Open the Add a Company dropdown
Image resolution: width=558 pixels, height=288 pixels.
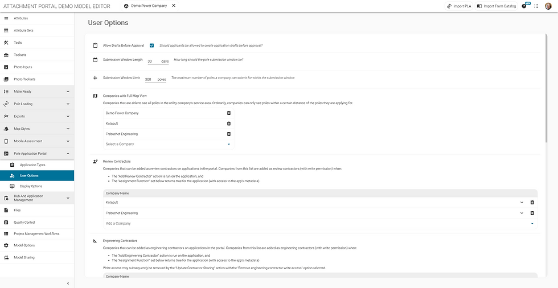(x=320, y=224)
